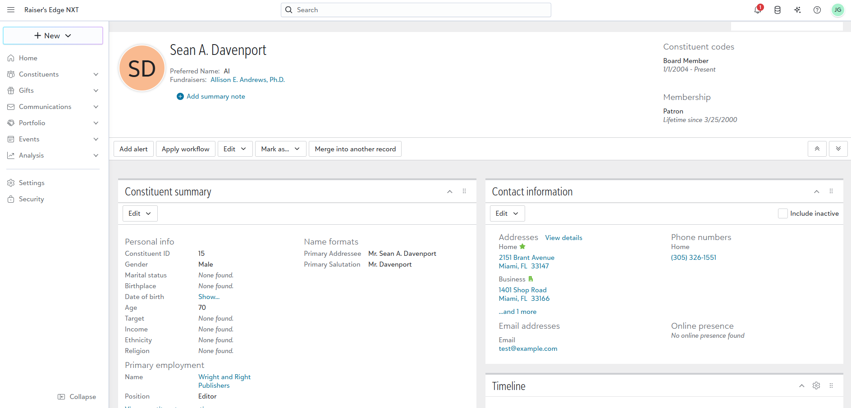Click into the Search field
The width and height of the screenshot is (851, 408).
(x=416, y=10)
